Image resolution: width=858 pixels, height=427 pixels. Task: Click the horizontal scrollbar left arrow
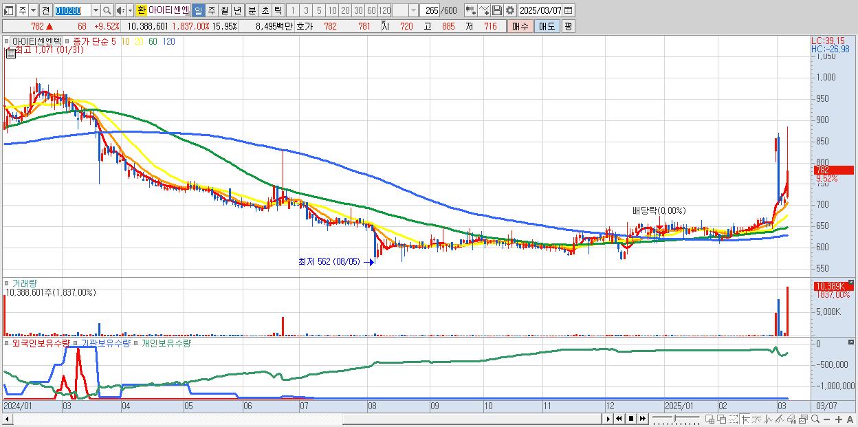tap(7, 419)
